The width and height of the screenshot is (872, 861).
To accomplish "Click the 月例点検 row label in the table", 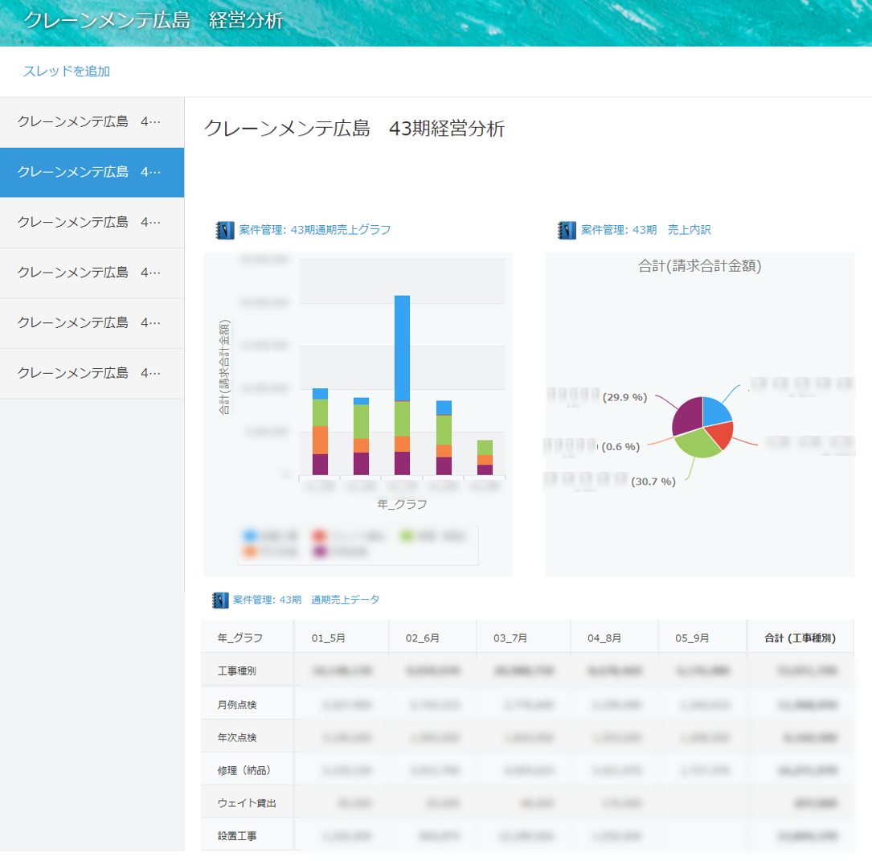I will click(x=237, y=705).
